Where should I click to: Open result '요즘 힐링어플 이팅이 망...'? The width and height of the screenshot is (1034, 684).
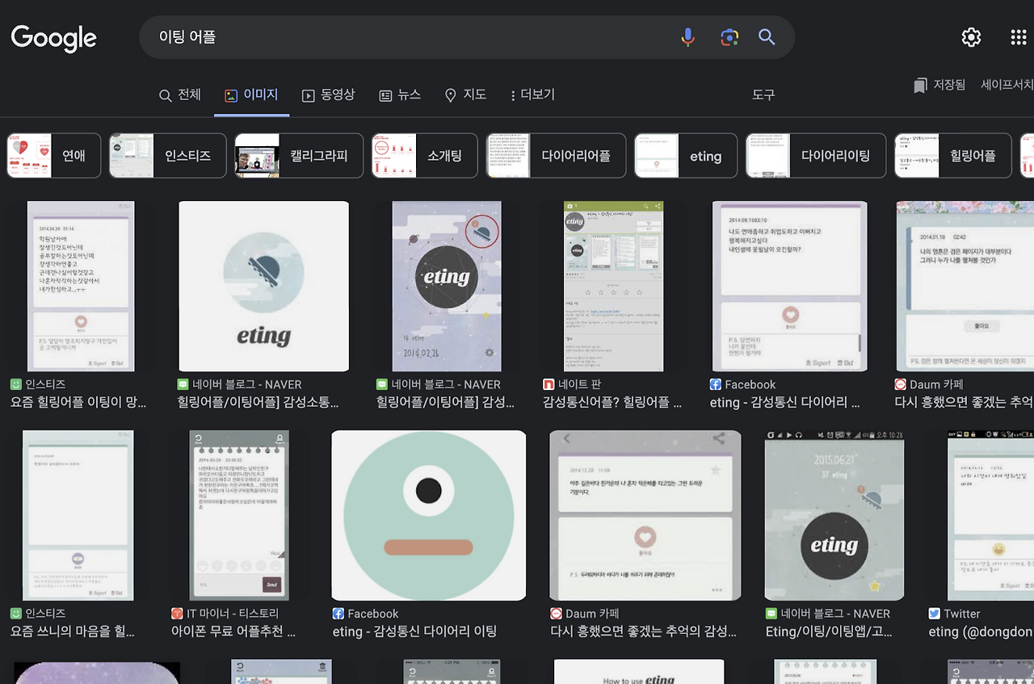pos(78,402)
